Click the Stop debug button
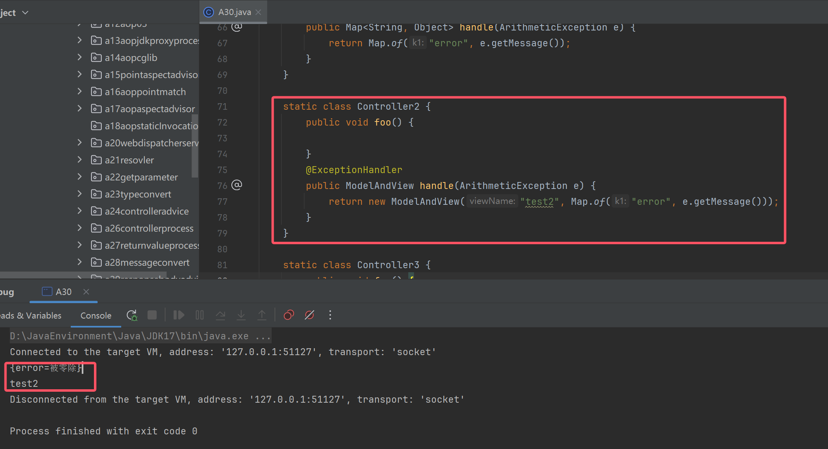828x449 pixels. pyautogui.click(x=152, y=315)
